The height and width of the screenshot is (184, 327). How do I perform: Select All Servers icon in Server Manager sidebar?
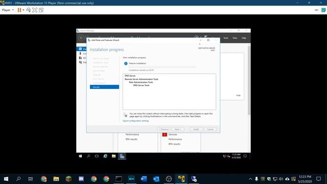(x=80, y=58)
